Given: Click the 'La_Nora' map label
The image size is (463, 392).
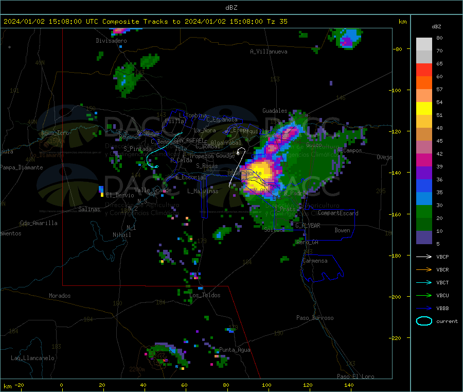Looking at the screenshot, I should tap(205, 130).
